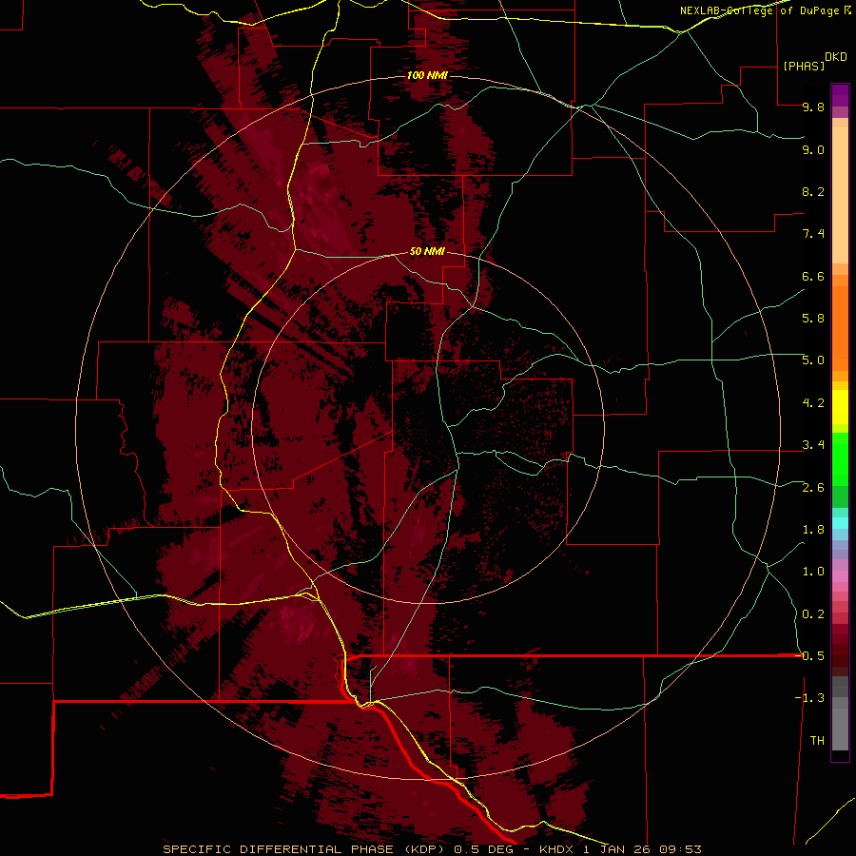The width and height of the screenshot is (856, 856).
Task: Click the 0.2 legend value
Action: coord(813,614)
